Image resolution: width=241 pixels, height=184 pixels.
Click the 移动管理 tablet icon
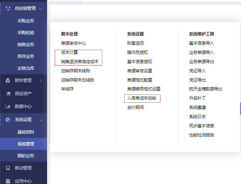(8, 168)
